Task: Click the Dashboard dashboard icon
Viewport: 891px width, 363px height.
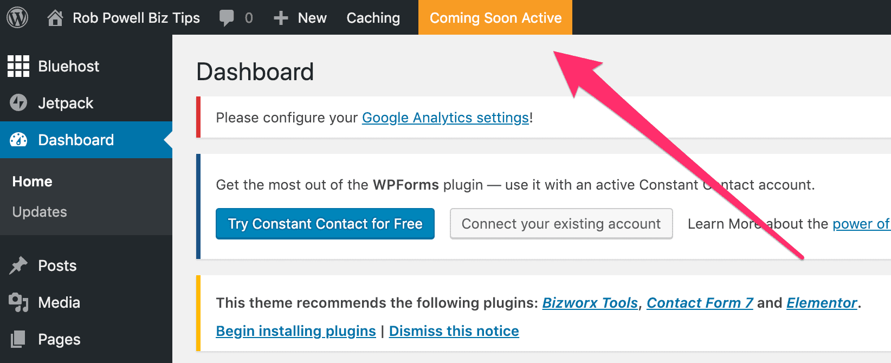Action: pos(19,139)
